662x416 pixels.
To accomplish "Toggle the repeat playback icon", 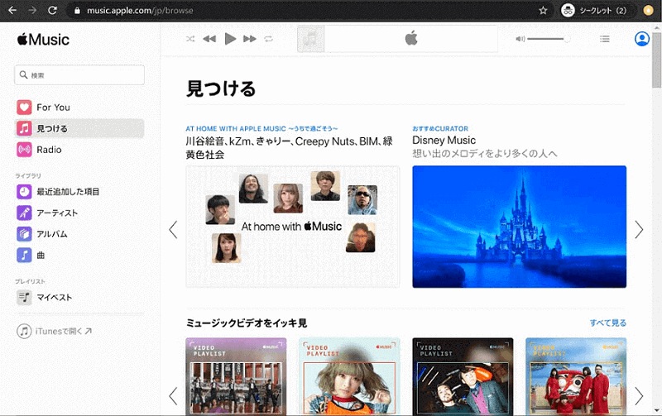I will (x=268, y=39).
